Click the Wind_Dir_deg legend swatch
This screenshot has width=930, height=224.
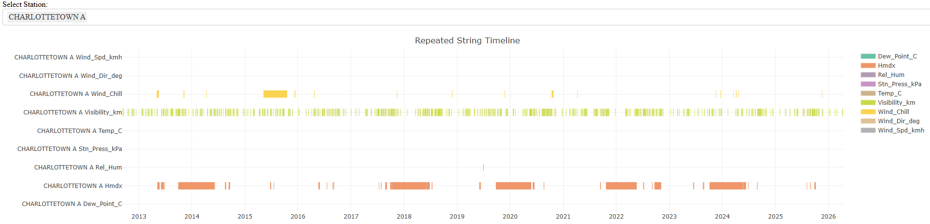click(868, 121)
